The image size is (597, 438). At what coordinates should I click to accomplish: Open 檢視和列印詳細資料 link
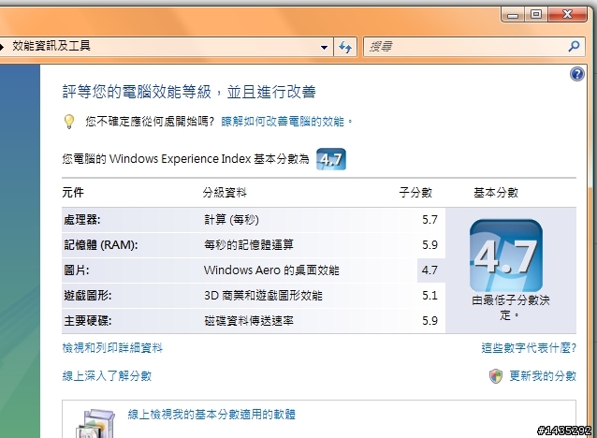click(x=112, y=348)
